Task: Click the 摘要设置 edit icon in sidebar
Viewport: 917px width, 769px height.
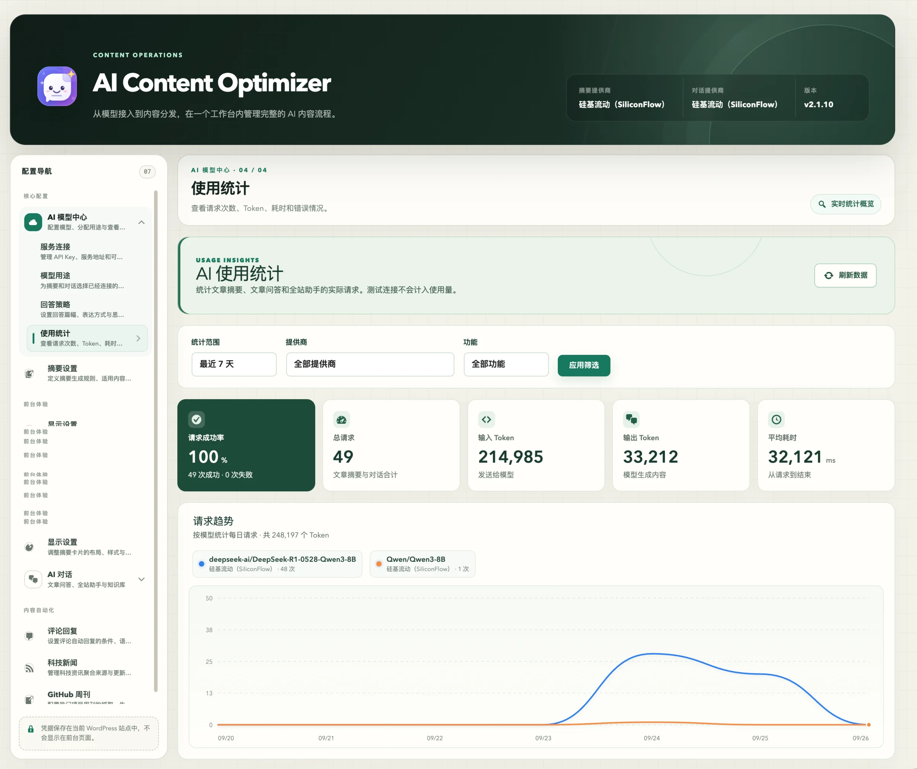Action: tap(29, 374)
